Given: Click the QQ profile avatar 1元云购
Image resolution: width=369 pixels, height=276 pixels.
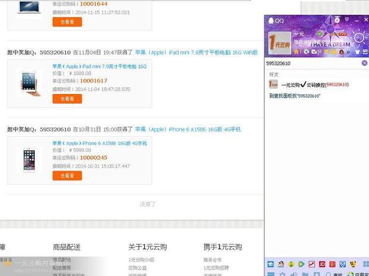Looking at the screenshot, I should (x=280, y=43).
